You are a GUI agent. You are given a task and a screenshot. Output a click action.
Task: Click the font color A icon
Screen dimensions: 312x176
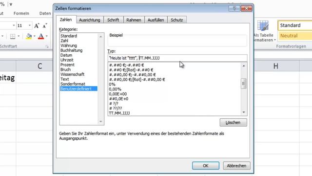point(41,36)
